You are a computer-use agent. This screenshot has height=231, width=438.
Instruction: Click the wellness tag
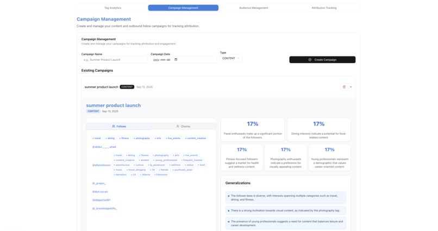[175, 165]
